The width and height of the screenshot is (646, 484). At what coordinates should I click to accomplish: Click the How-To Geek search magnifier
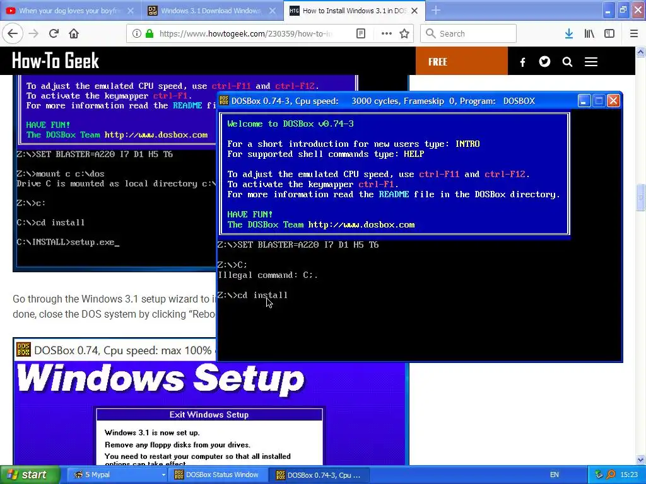pos(567,62)
